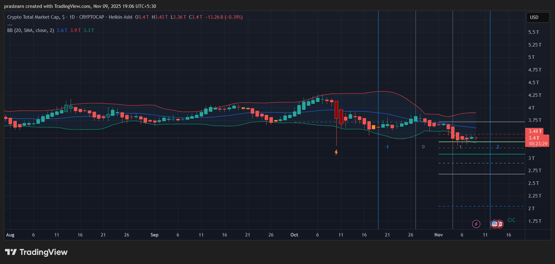
Task: Click the red 3.41 T price label
Action: [x=534, y=131]
